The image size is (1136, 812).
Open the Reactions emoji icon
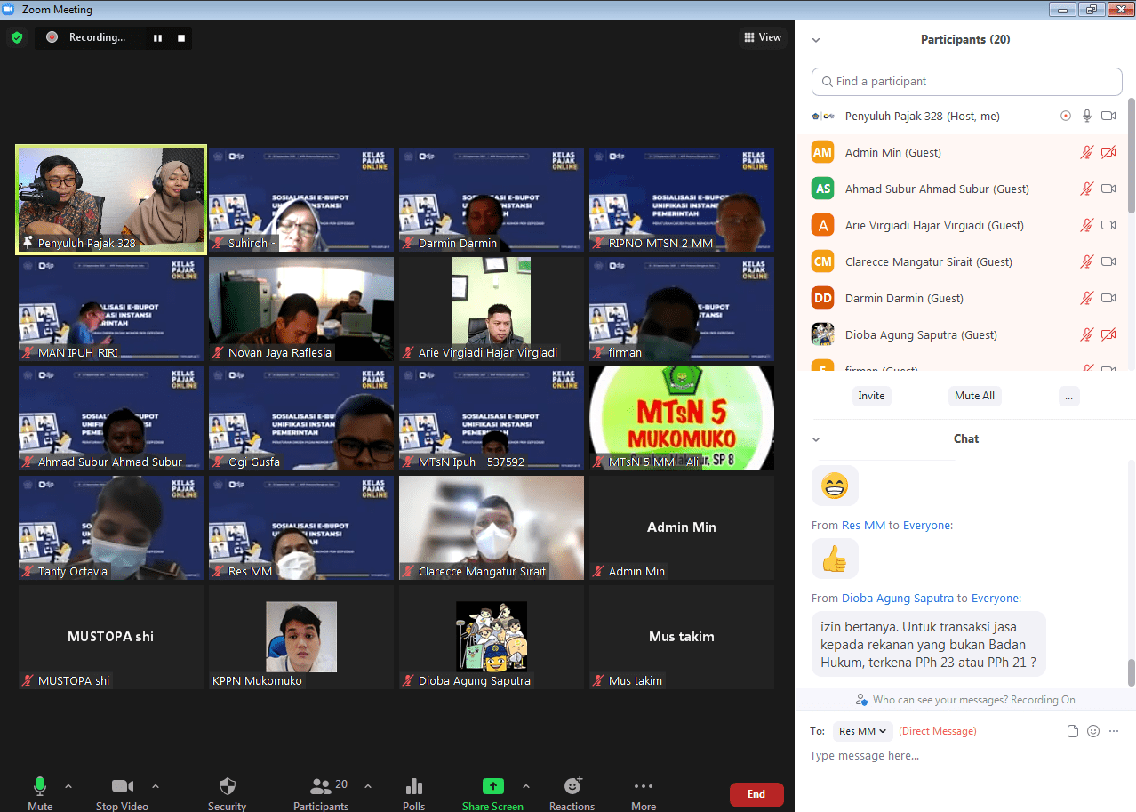(x=572, y=786)
